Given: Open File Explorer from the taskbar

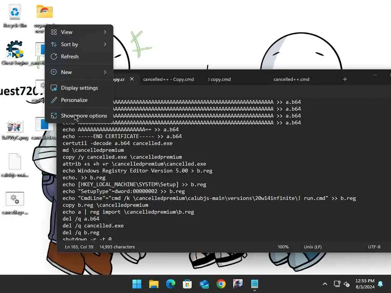Looking at the screenshot, I should (x=153, y=284).
